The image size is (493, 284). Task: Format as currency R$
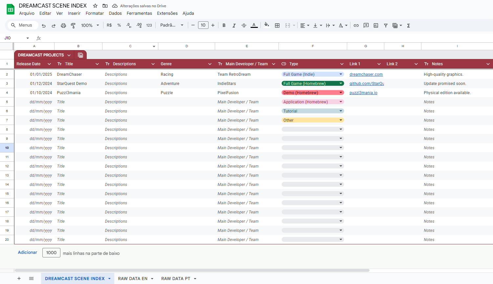(x=109, y=25)
